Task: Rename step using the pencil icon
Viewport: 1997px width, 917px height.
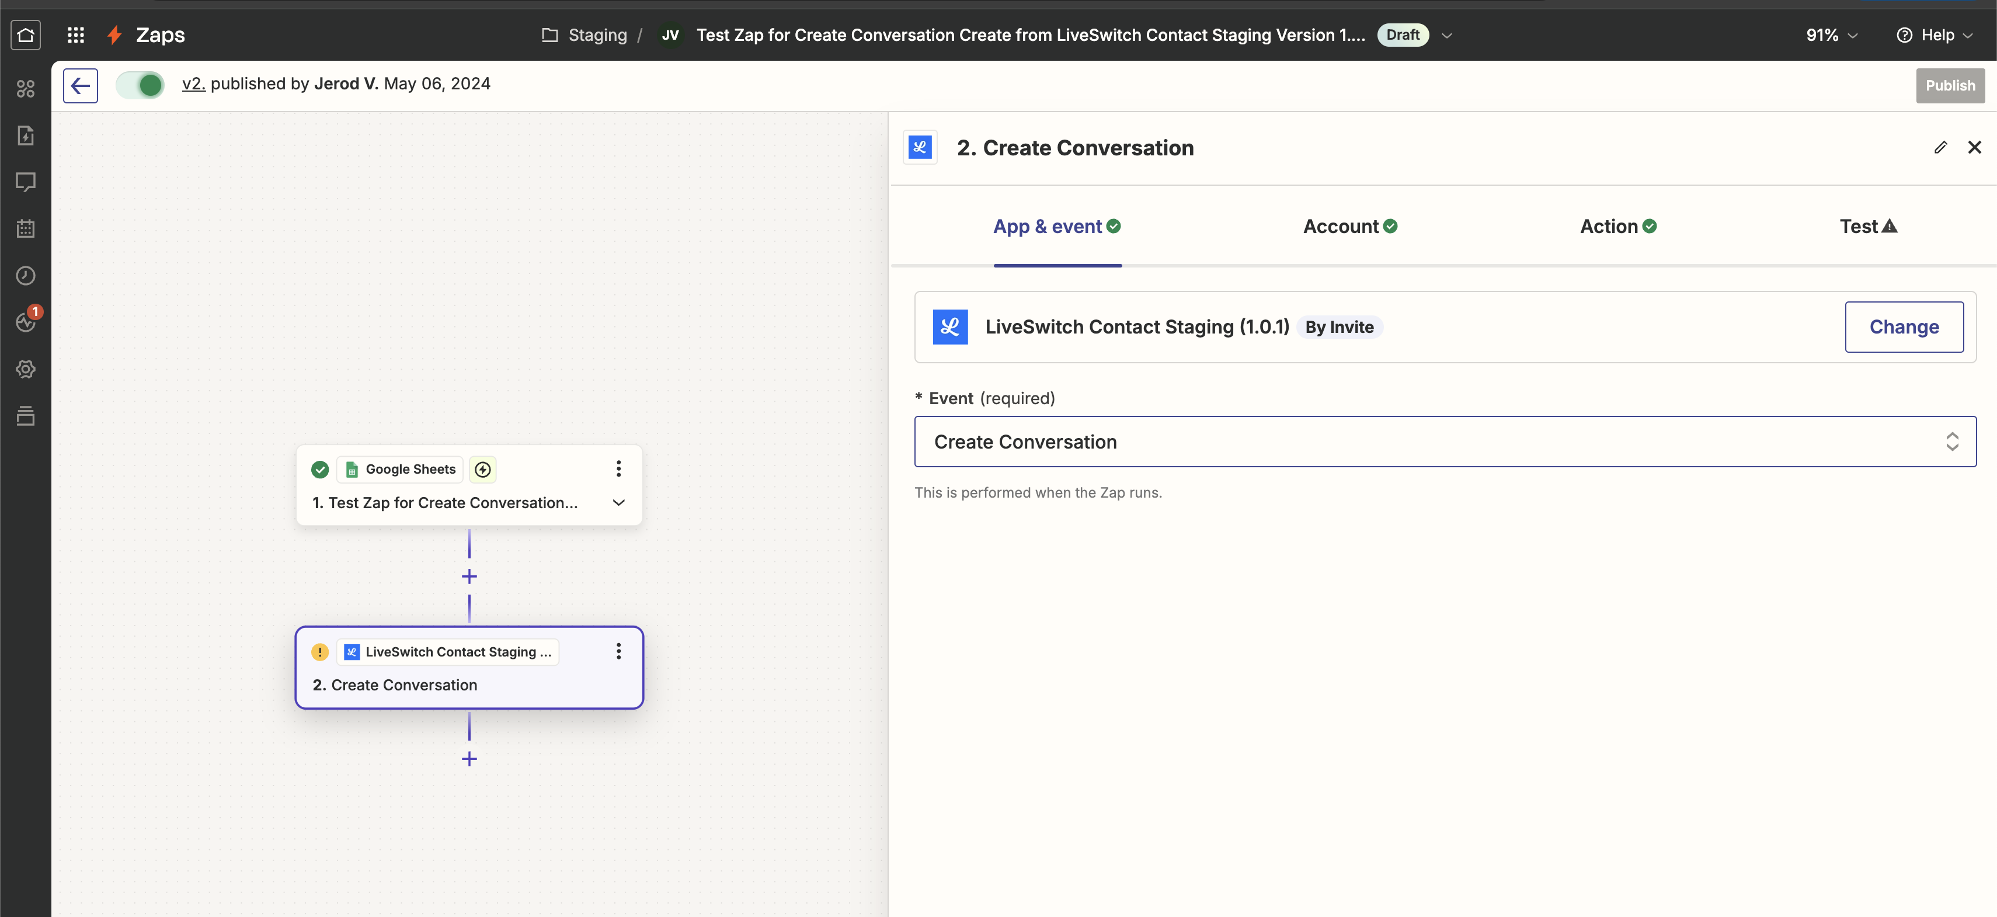Action: click(x=1940, y=147)
